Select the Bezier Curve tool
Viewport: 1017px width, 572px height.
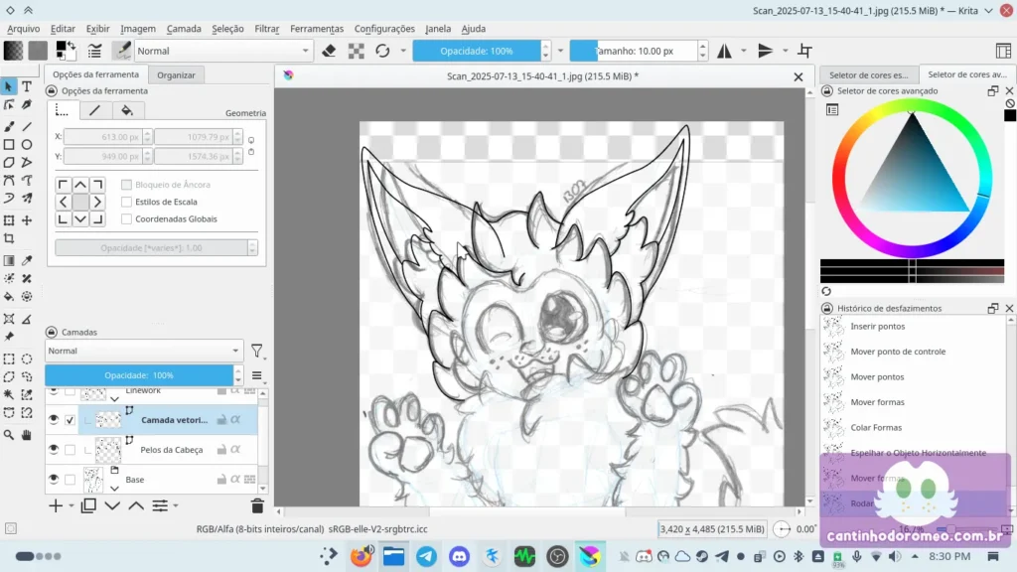pyautogui.click(x=9, y=181)
